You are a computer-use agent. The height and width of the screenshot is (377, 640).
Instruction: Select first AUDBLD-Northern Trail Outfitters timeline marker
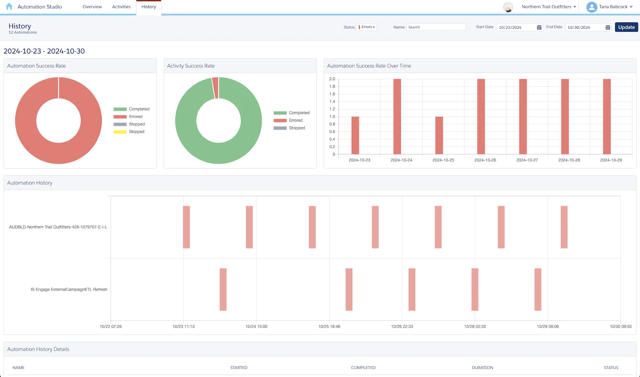coord(186,227)
